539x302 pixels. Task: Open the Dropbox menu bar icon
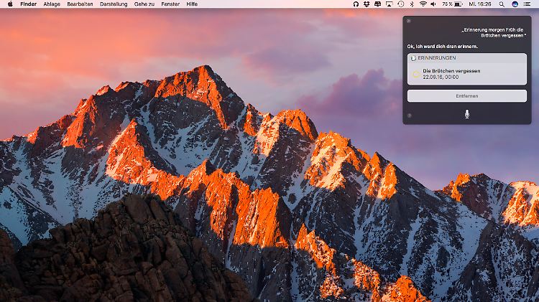pos(367,4)
